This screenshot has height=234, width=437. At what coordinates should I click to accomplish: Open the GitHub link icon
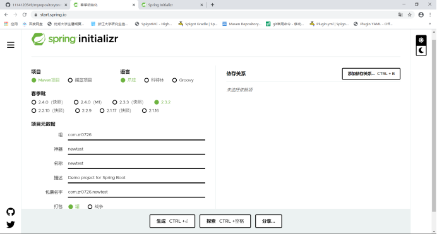click(11, 212)
